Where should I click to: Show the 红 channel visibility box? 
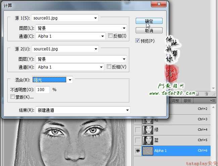138,120
